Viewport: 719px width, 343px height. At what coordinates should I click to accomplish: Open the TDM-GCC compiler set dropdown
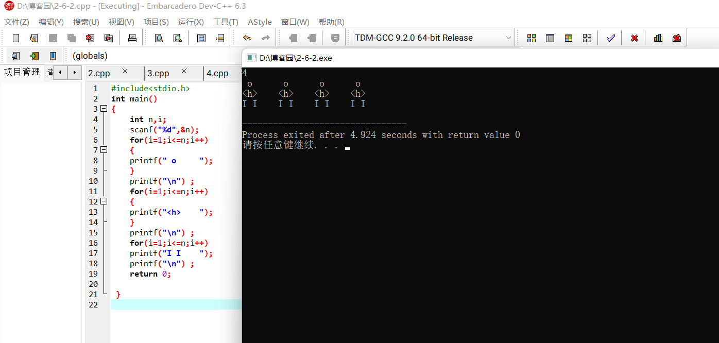click(x=508, y=38)
